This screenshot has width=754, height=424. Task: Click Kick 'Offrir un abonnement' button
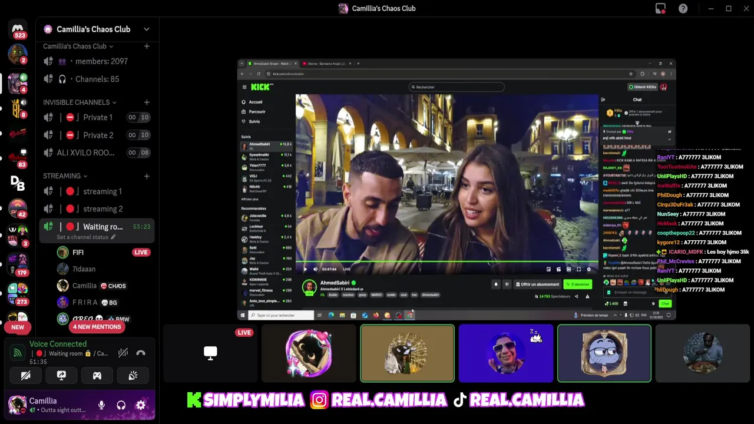pos(537,284)
